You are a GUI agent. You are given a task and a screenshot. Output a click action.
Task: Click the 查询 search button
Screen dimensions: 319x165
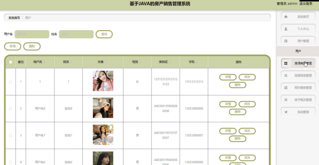pos(104,34)
